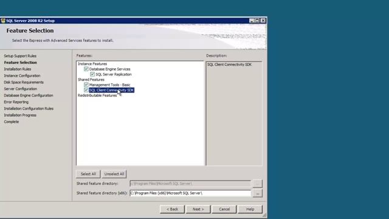Click the Unselect All button
This screenshot has width=389, height=219.
pyautogui.click(x=114, y=174)
